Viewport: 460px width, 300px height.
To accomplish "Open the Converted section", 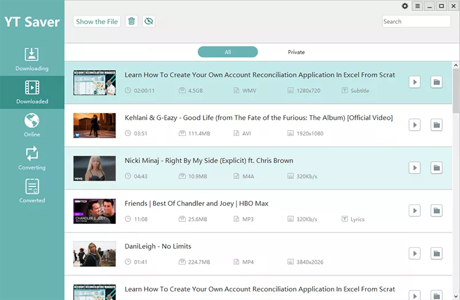I will point(32,192).
